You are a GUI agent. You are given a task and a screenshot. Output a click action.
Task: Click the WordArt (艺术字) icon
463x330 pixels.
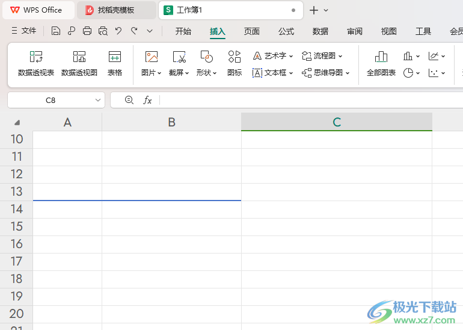[257, 55]
